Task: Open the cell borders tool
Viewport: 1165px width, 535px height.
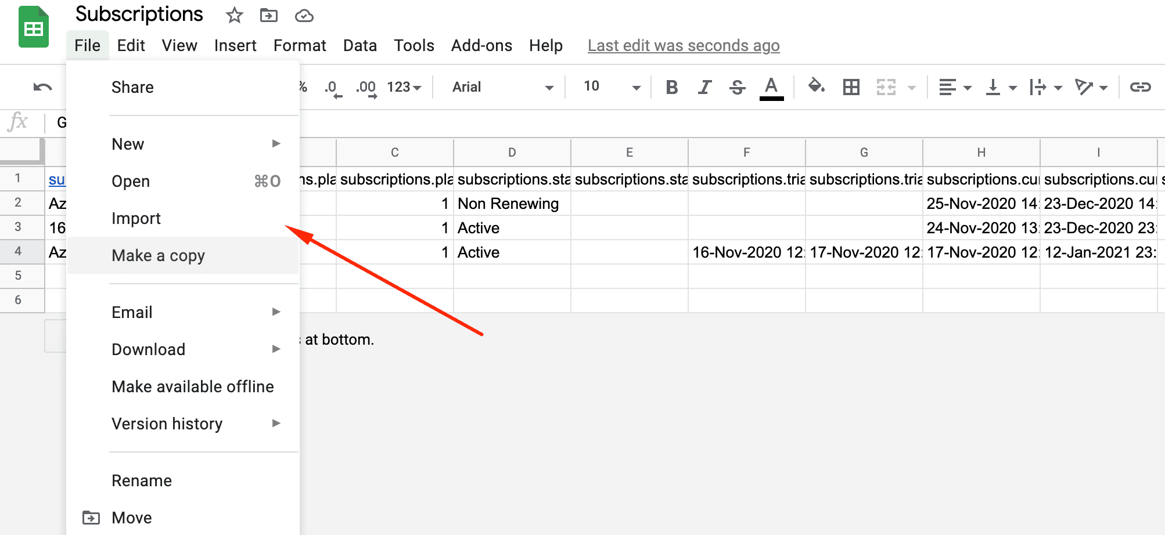Action: pos(851,87)
